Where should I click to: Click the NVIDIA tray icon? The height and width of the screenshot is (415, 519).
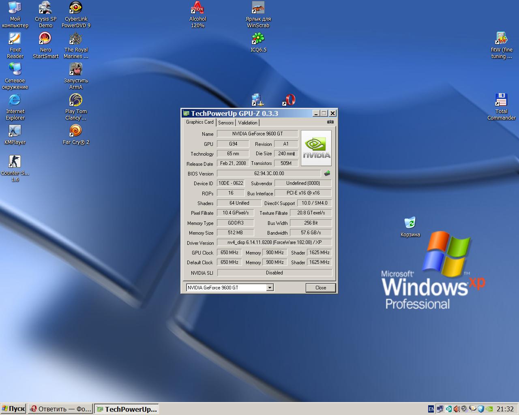point(489,409)
